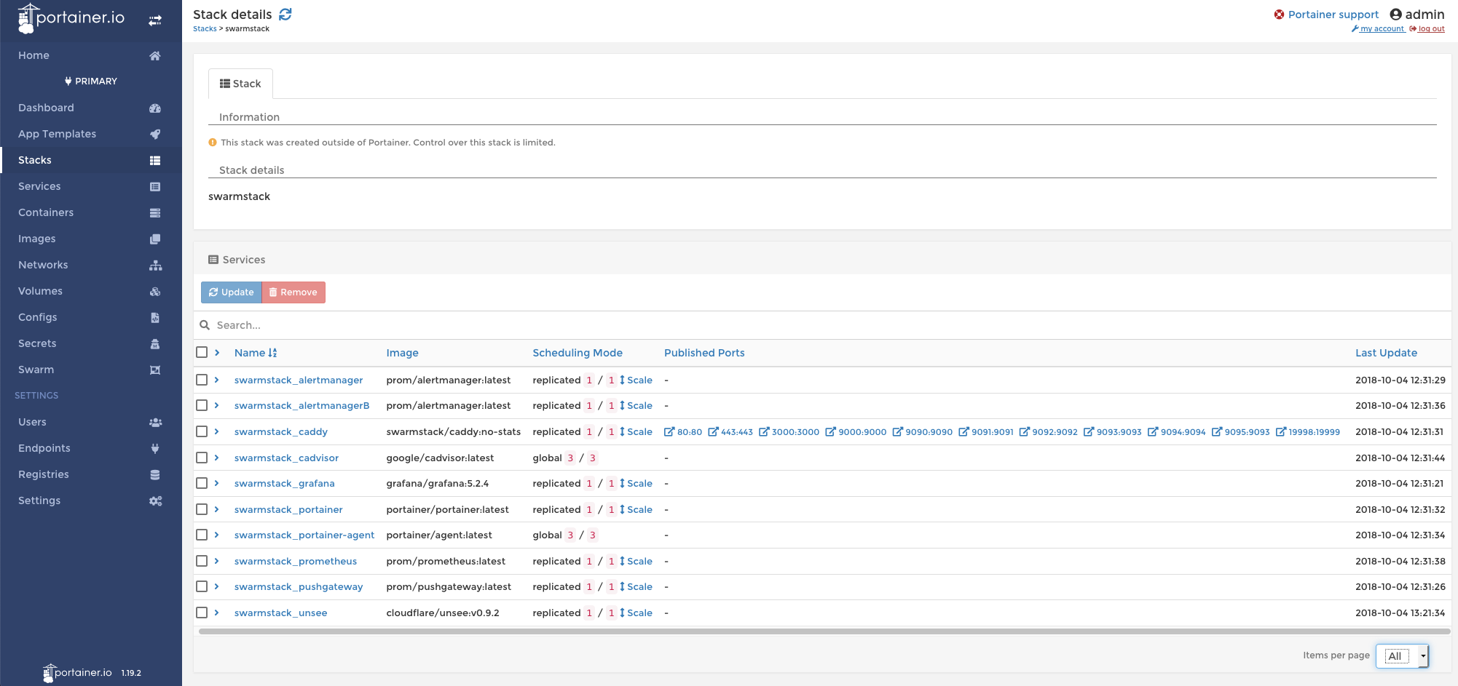The image size is (1458, 686).
Task: Expand the swarmstack_alertmanager row
Action: pyautogui.click(x=217, y=380)
